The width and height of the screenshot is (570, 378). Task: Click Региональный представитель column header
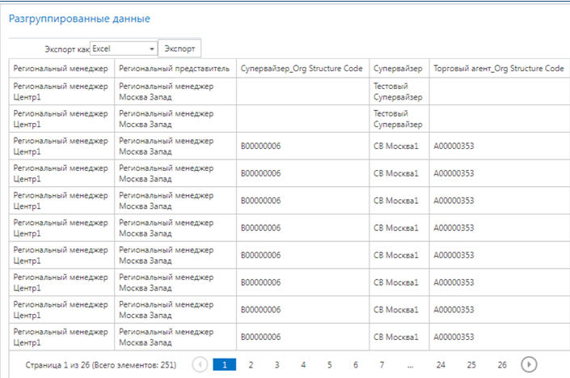[x=175, y=69]
